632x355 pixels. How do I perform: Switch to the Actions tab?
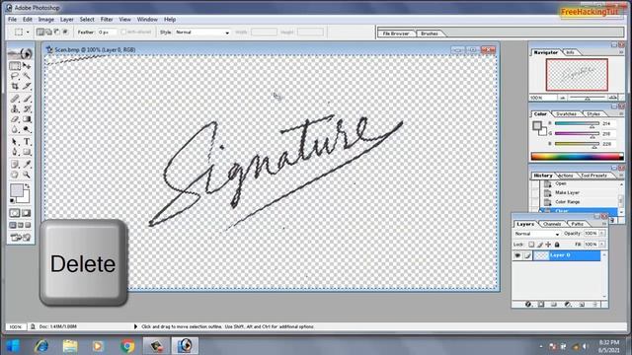(x=565, y=176)
